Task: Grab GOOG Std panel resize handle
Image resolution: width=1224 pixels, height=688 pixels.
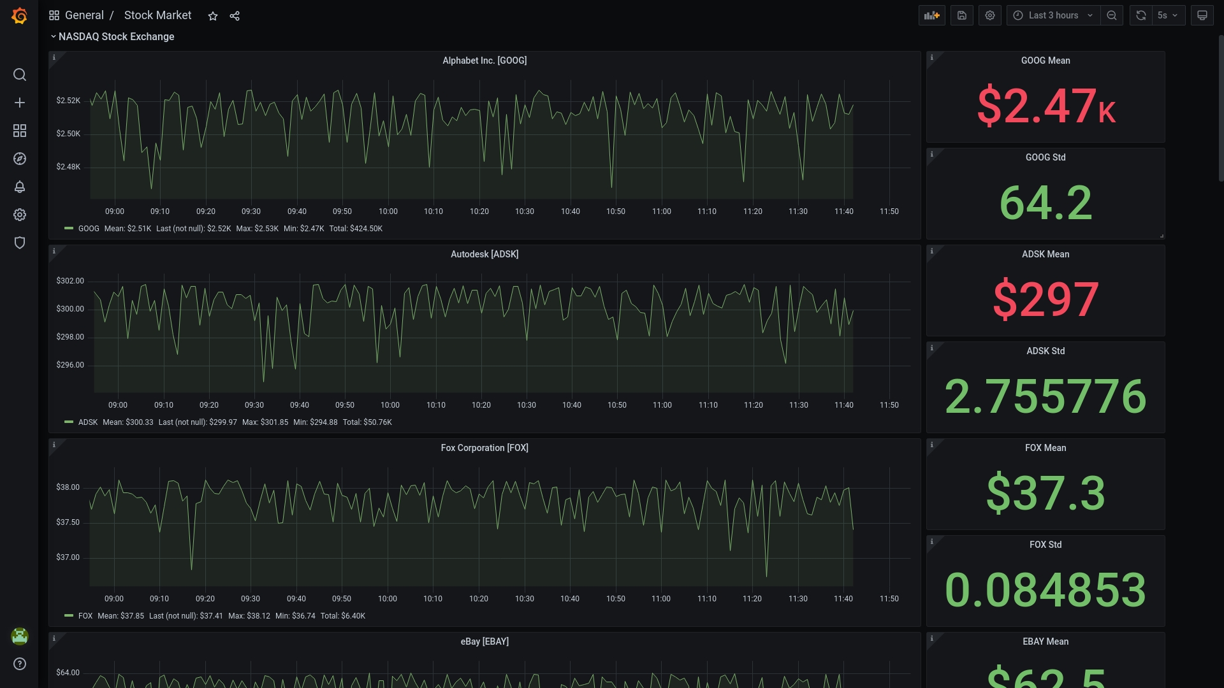Action: click(x=1162, y=236)
